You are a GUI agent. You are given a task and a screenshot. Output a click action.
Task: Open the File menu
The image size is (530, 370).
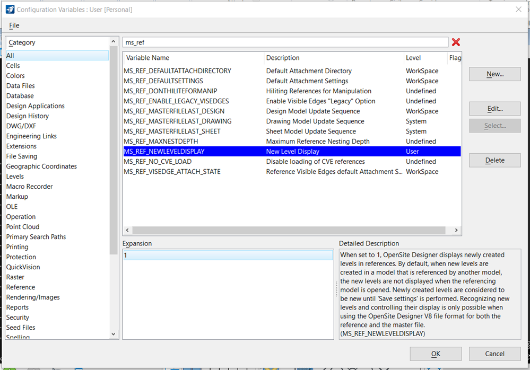tap(14, 25)
